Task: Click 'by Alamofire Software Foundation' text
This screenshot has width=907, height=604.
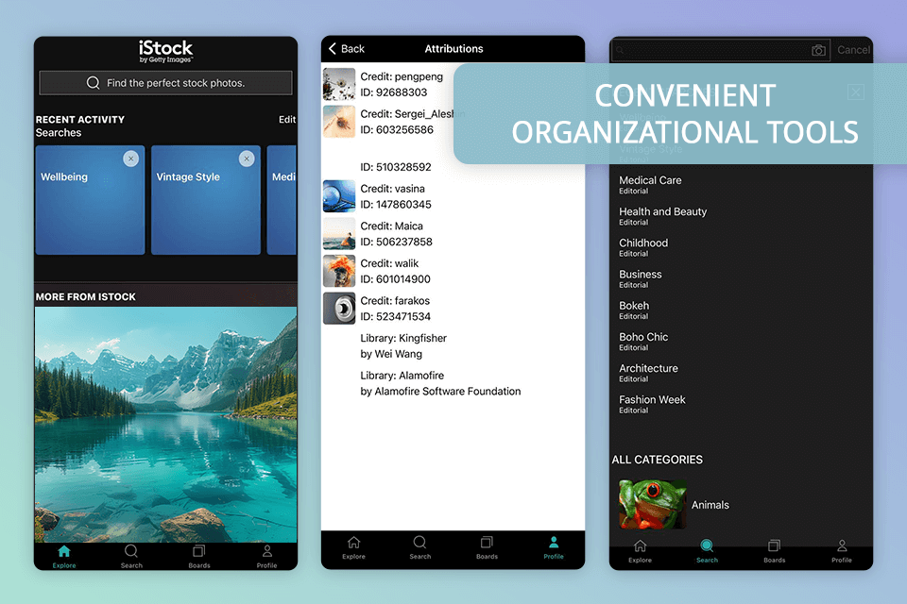Action: point(440,392)
